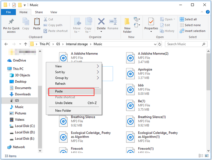Click the Delete icon in ribbon
Viewport: 212px width, 160px height.
coord(101,22)
